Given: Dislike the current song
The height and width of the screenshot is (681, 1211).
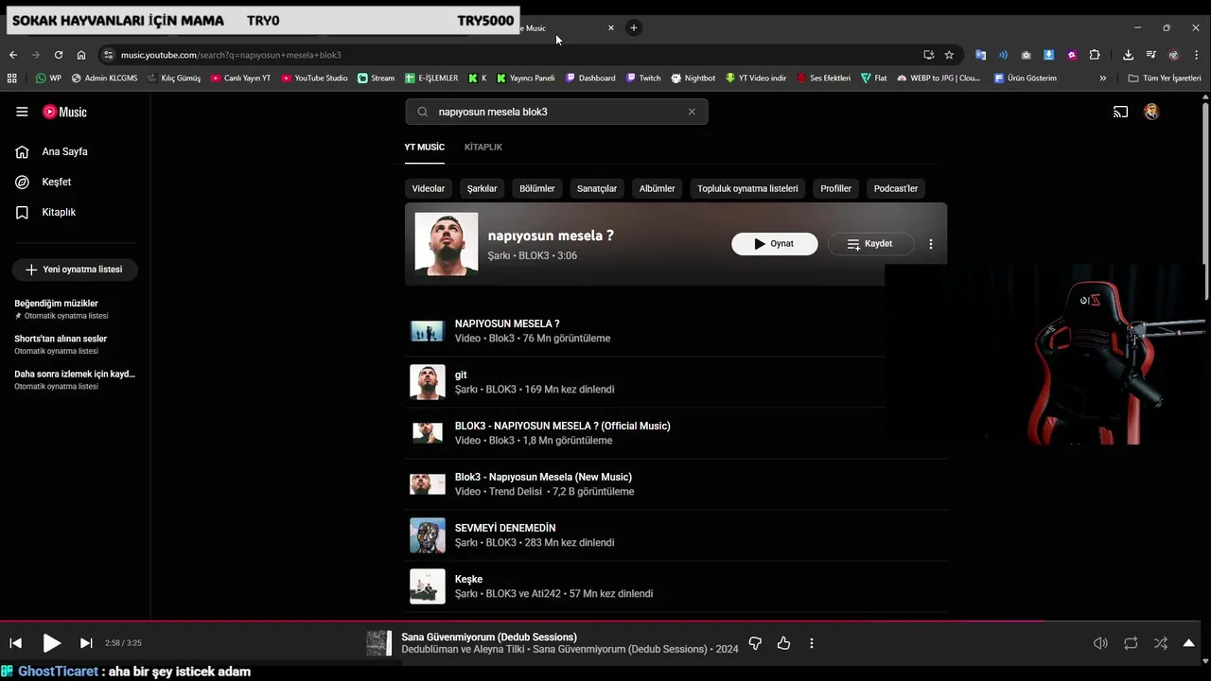Looking at the screenshot, I should coord(755,643).
